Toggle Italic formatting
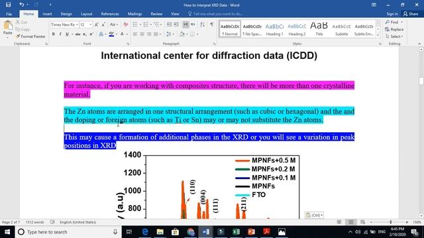This screenshot has height=238, width=424. [60, 34]
